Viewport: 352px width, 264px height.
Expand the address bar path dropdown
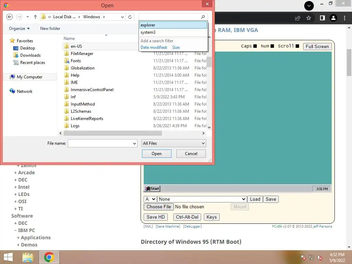pyautogui.click(x=122, y=17)
